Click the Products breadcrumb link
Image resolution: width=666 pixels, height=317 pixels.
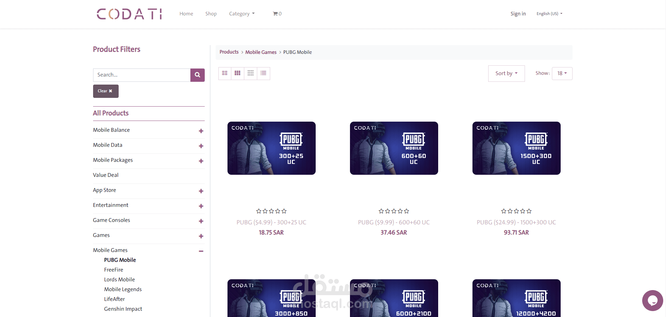pyautogui.click(x=229, y=52)
